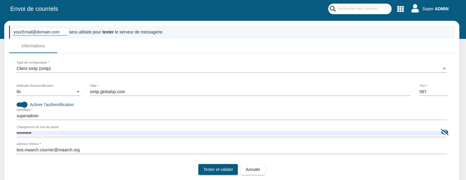The height and width of the screenshot is (180, 466).
Task: Disable the Activer l'authentification toggle
Action: click(x=22, y=105)
